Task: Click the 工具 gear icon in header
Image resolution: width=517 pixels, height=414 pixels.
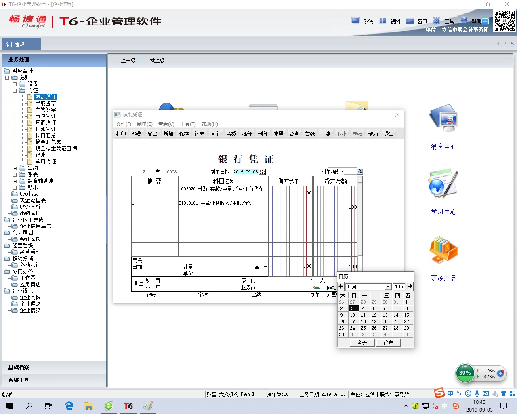Action: click(x=437, y=21)
